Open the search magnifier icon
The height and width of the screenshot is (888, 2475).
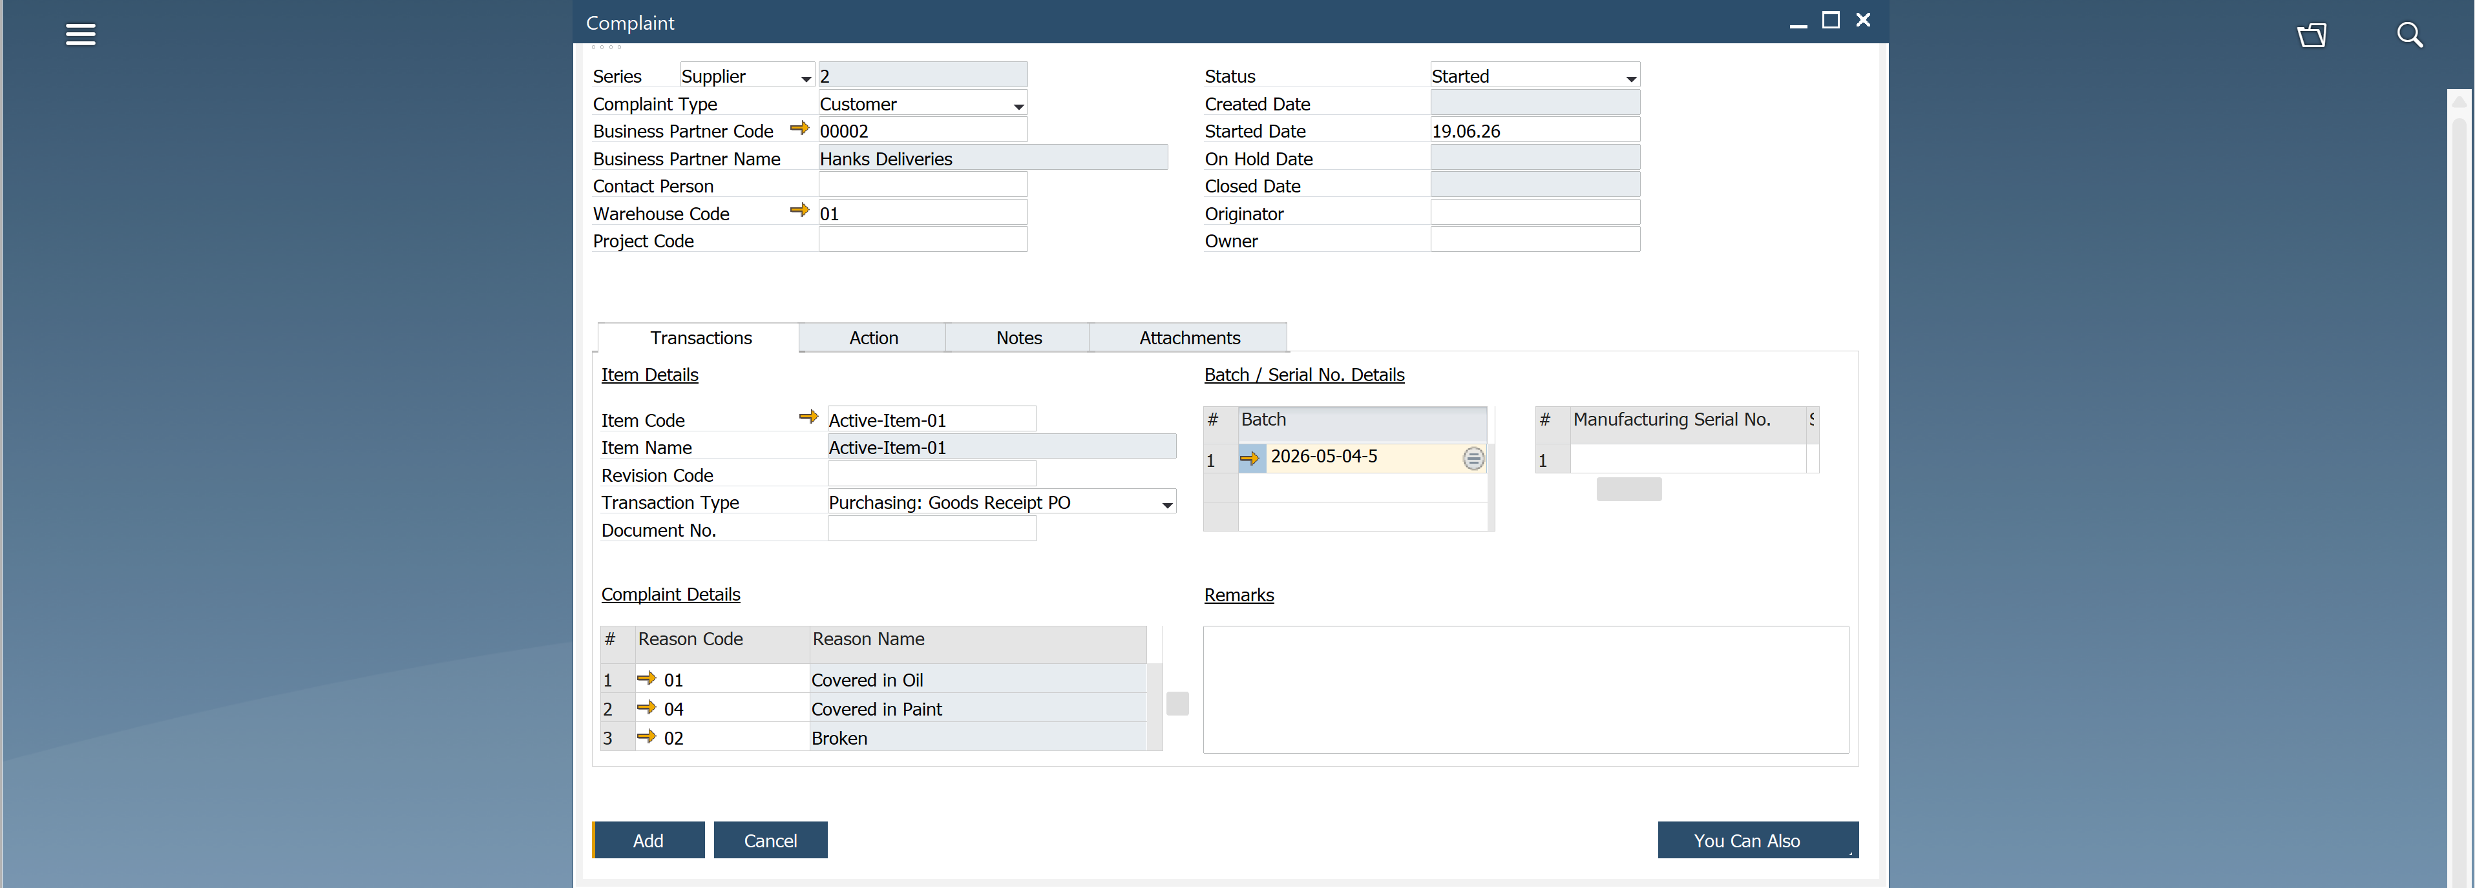point(2408,36)
